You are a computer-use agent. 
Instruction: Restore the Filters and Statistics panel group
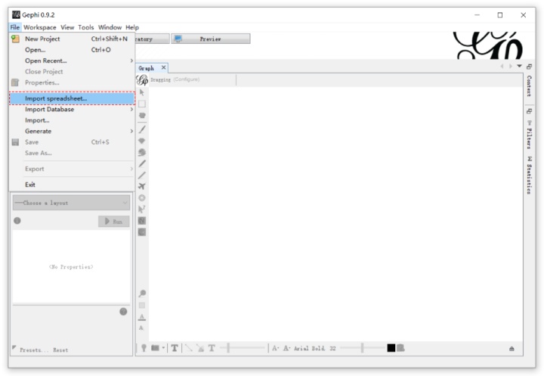[529, 111]
